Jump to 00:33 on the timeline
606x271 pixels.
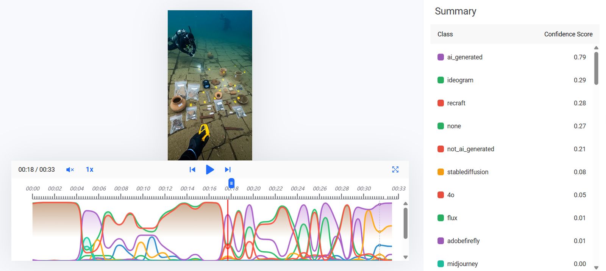398,188
